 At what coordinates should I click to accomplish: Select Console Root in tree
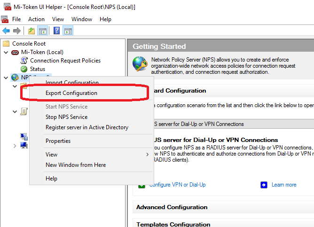[29, 43]
